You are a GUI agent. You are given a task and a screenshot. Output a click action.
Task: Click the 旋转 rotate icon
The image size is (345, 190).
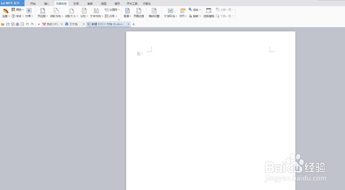pos(190,16)
